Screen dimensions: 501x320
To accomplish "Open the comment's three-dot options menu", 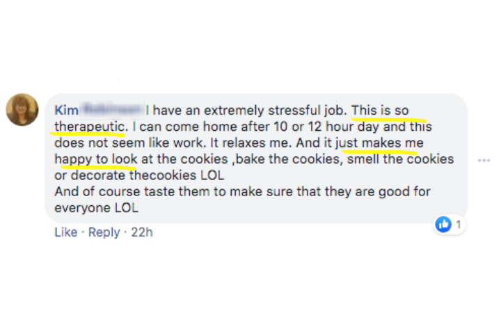I will point(484,160).
